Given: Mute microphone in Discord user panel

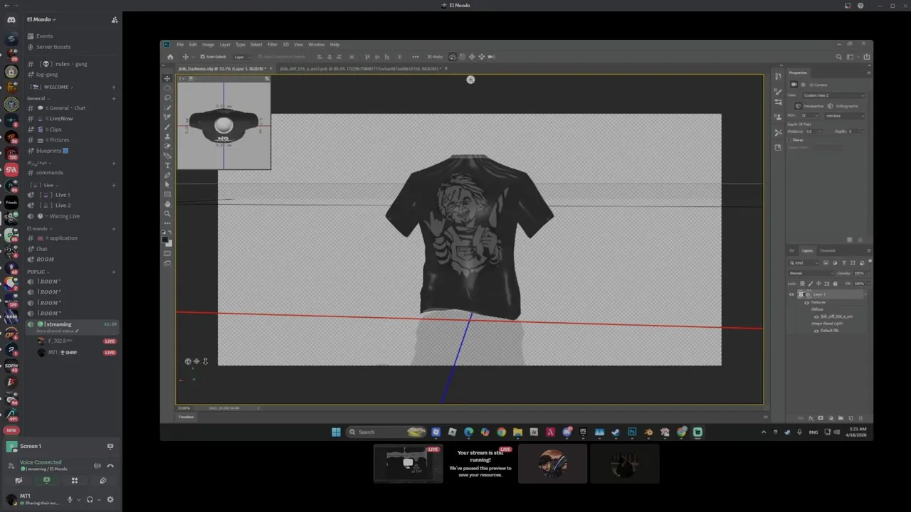Looking at the screenshot, I should point(70,499).
